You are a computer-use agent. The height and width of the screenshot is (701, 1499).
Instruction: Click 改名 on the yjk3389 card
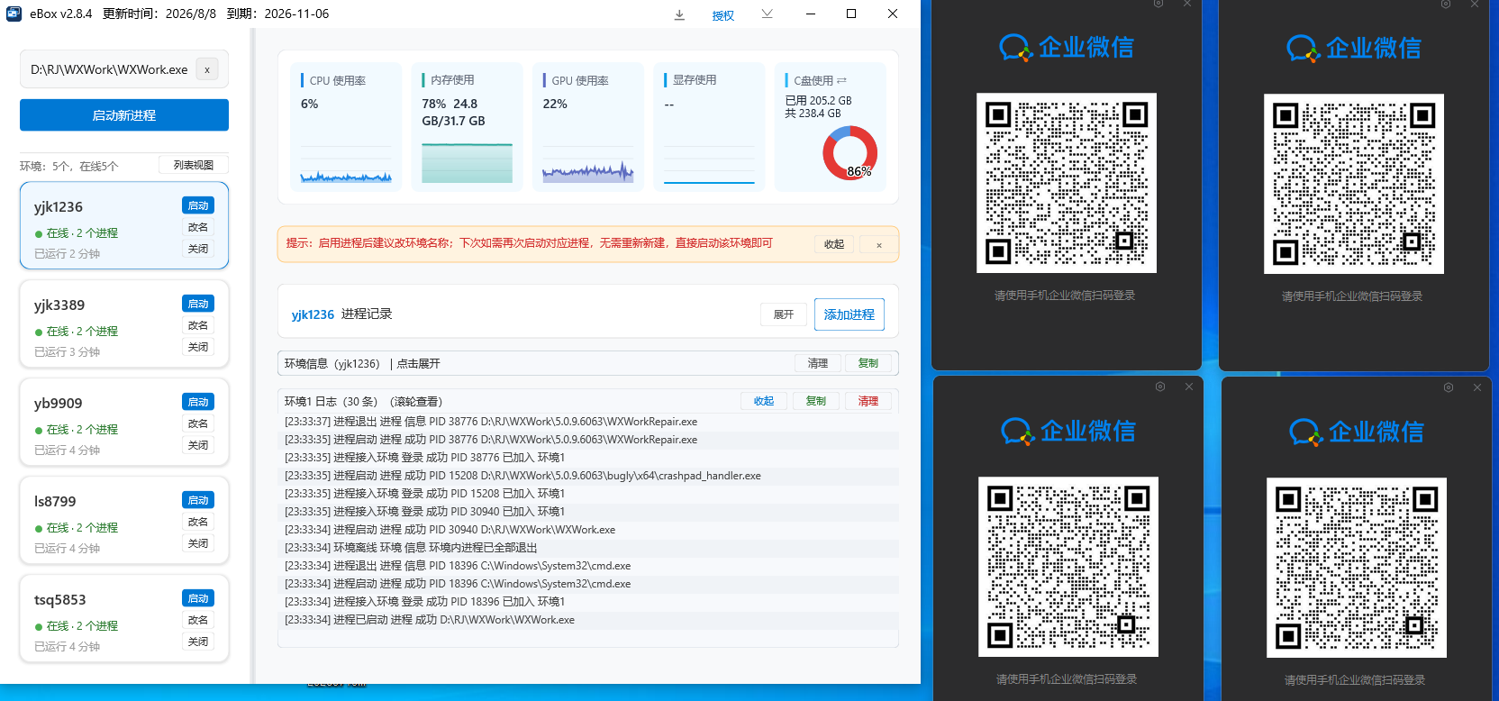[198, 325]
